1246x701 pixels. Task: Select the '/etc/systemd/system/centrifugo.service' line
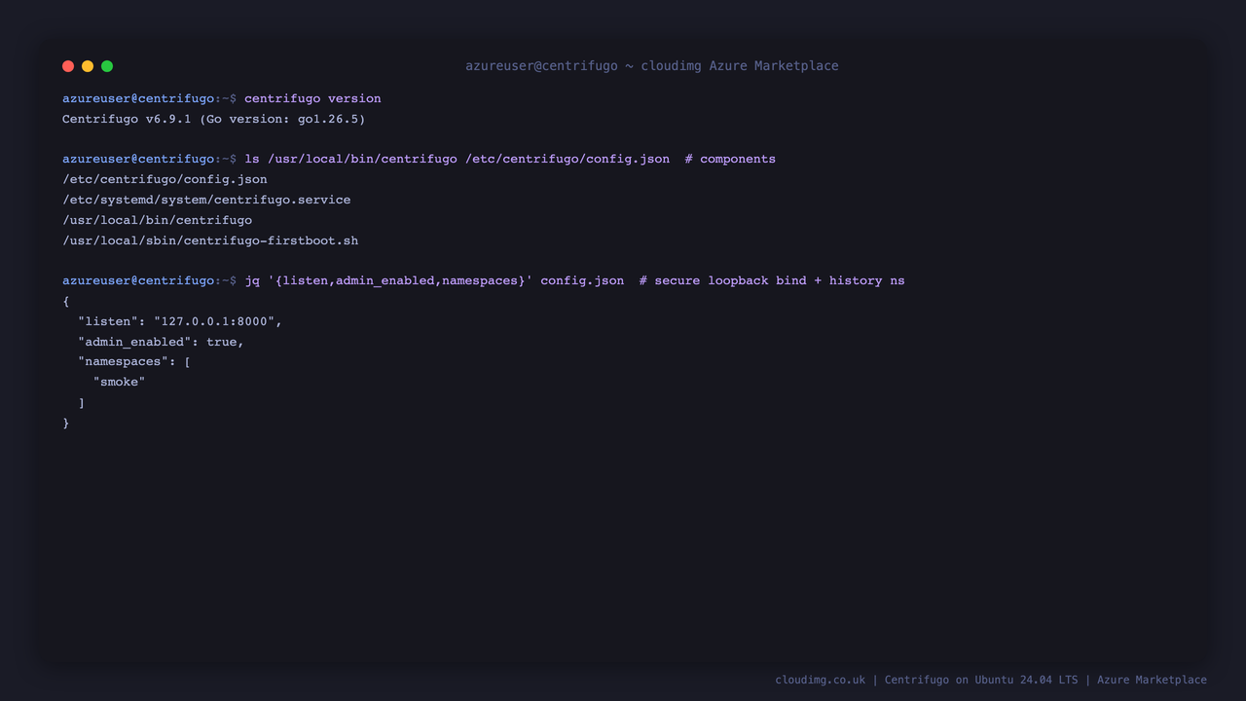pos(206,200)
